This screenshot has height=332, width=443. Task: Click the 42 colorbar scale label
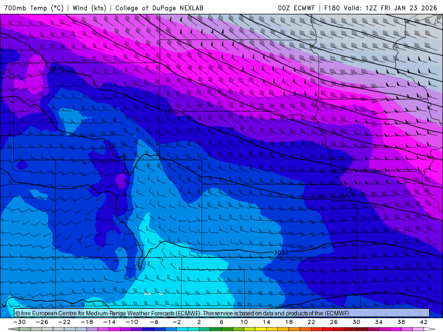(424, 322)
